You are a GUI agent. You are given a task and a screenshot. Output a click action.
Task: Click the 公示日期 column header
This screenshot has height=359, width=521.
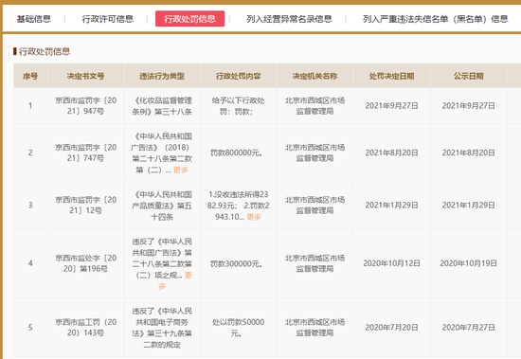[x=469, y=76]
